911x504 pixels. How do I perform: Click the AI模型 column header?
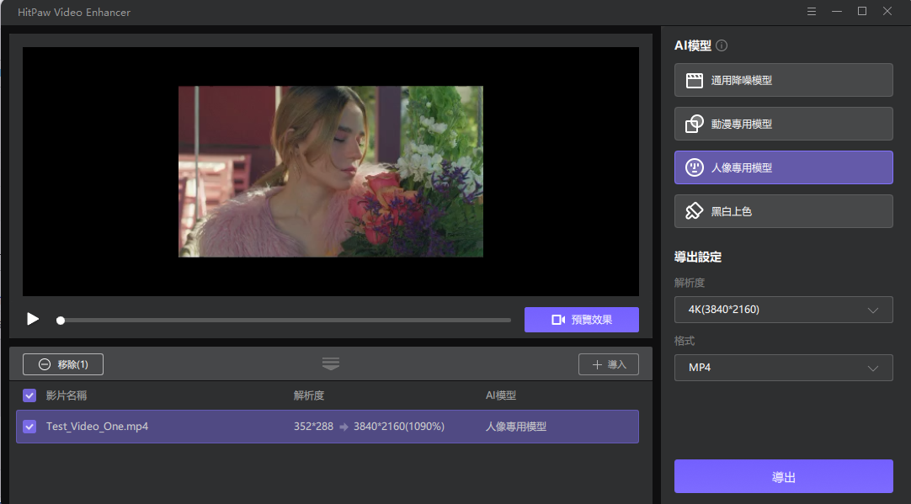(501, 395)
